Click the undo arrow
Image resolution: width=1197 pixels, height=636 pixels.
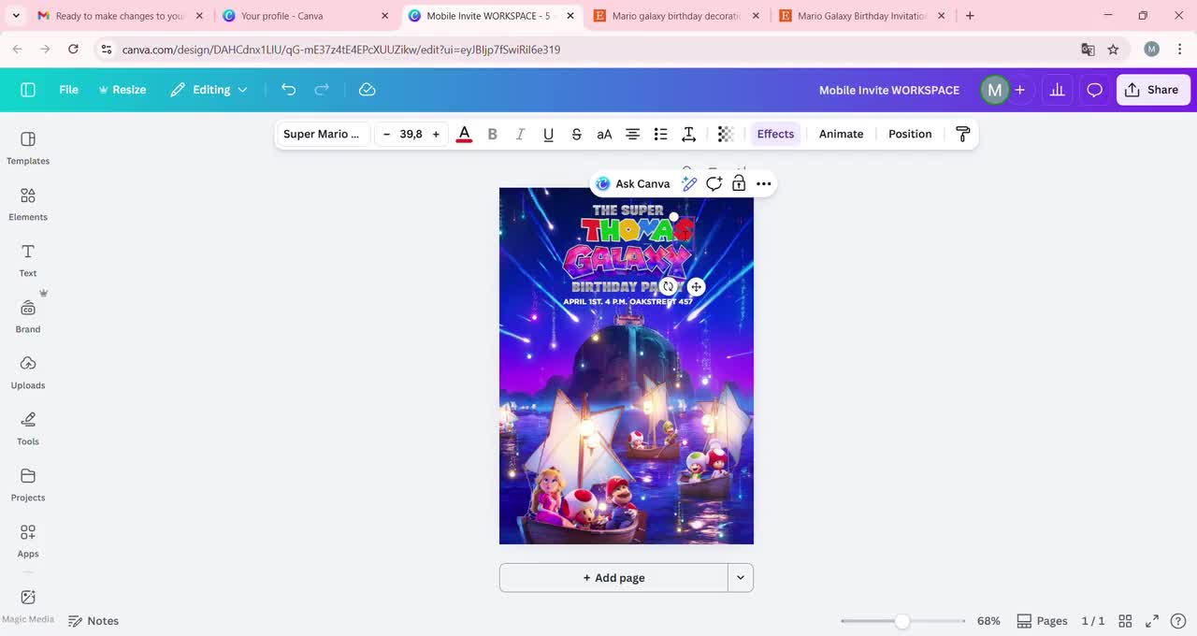[288, 89]
